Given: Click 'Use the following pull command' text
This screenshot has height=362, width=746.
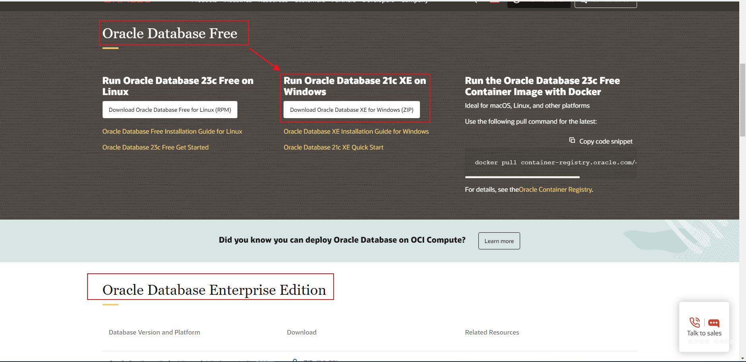Looking at the screenshot, I should (531, 121).
